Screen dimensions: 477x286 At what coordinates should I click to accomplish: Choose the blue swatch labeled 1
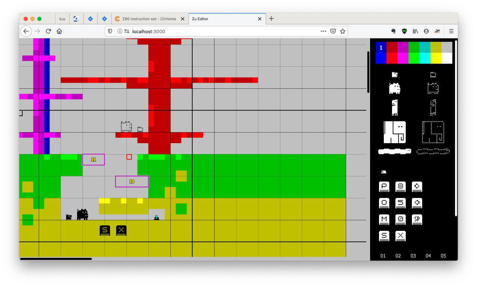click(381, 47)
